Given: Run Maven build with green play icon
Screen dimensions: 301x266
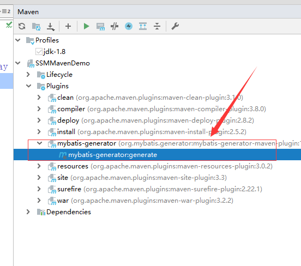Looking at the screenshot, I should pyautogui.click(x=86, y=26).
